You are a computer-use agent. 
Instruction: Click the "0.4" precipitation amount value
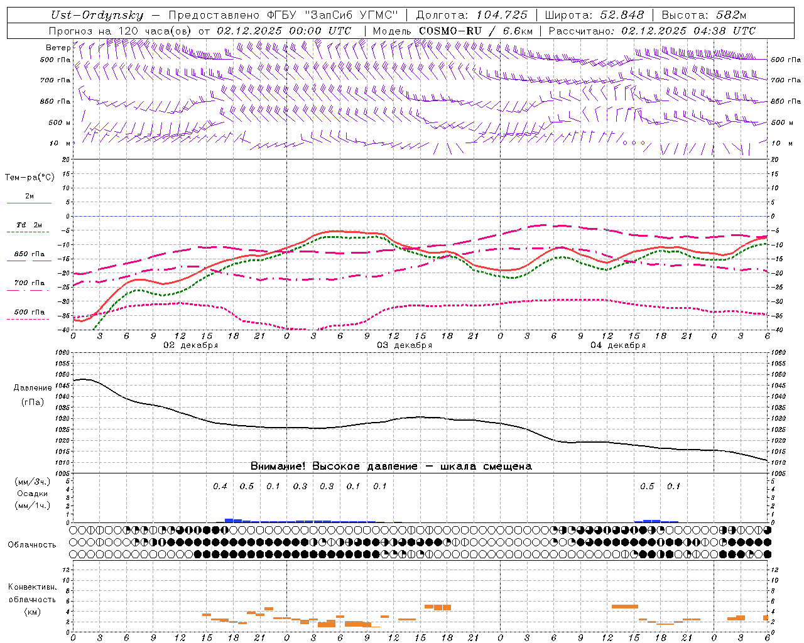[x=220, y=487]
